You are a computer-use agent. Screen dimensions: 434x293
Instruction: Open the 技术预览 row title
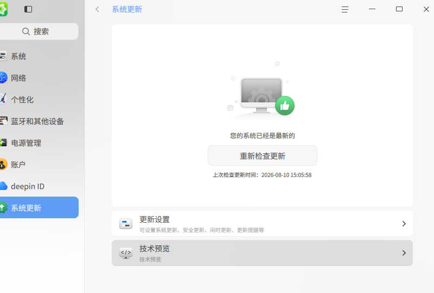(x=155, y=249)
